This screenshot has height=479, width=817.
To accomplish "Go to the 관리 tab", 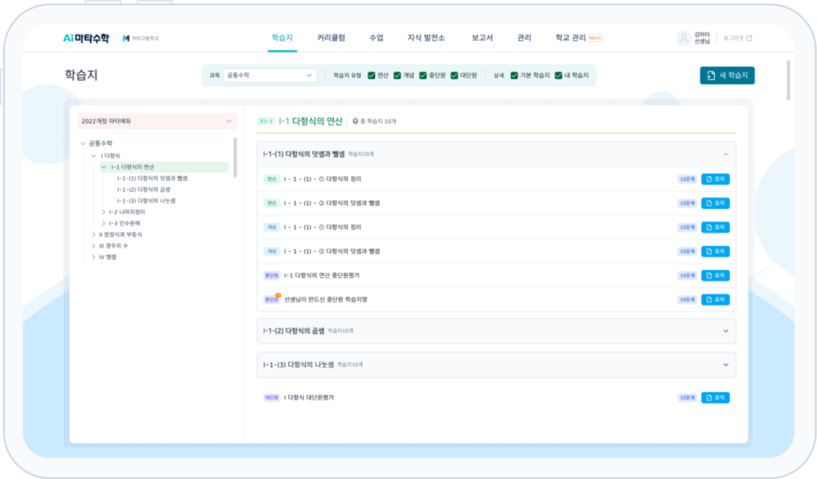I will (524, 38).
